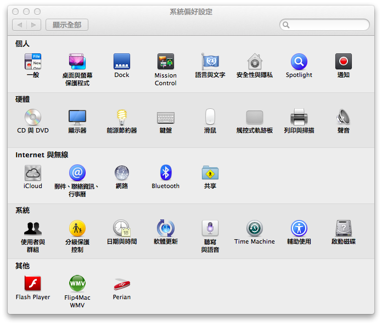
Task: Click the 顯示全部 (Show All) button
Action: click(67, 25)
